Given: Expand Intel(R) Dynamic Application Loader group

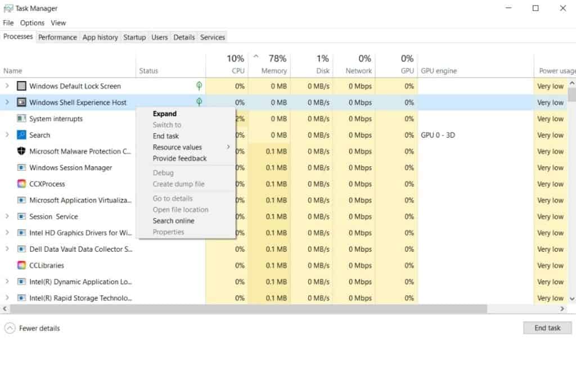Looking at the screenshot, I should click(7, 282).
